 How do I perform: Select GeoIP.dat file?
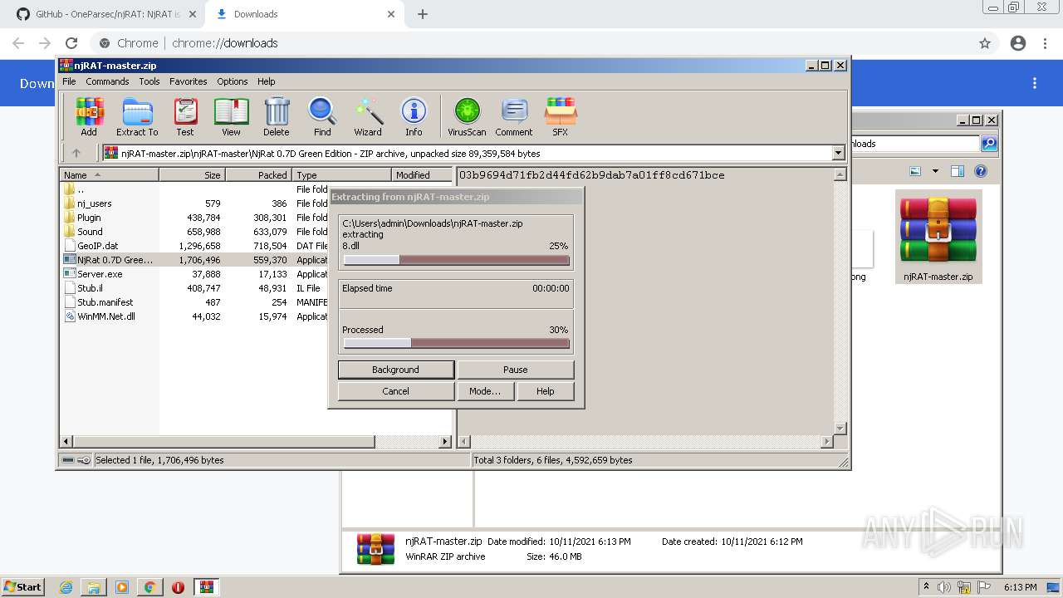(97, 246)
